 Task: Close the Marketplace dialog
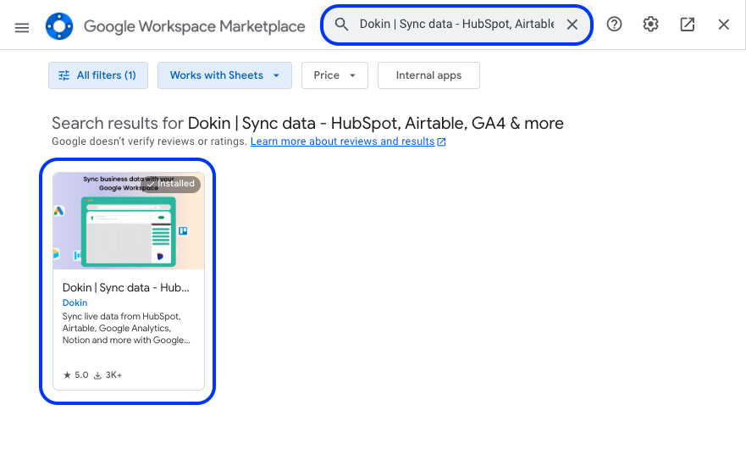point(723,25)
